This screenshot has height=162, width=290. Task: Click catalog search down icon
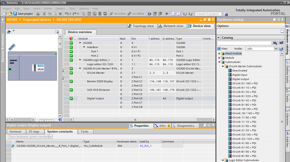tap(275, 43)
